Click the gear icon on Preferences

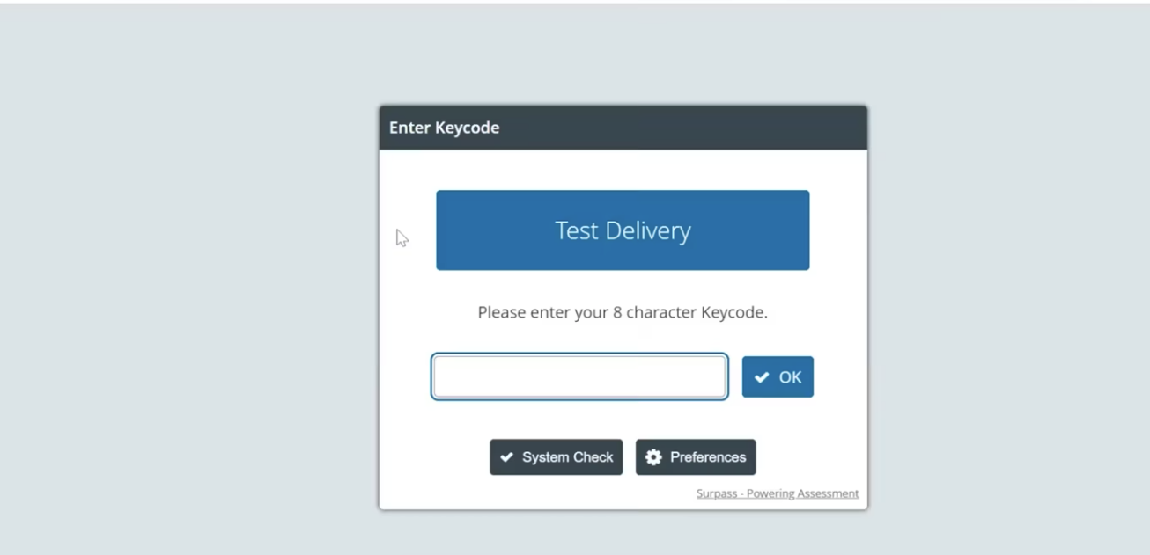point(653,457)
